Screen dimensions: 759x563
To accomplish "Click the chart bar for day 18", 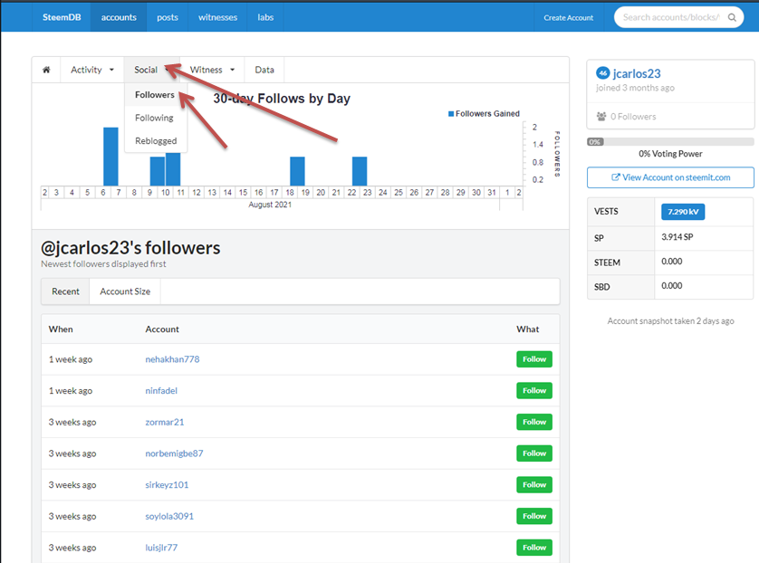I will pyautogui.click(x=297, y=171).
